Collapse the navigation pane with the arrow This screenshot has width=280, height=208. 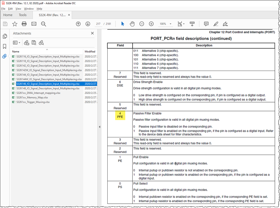(x=100, y=127)
